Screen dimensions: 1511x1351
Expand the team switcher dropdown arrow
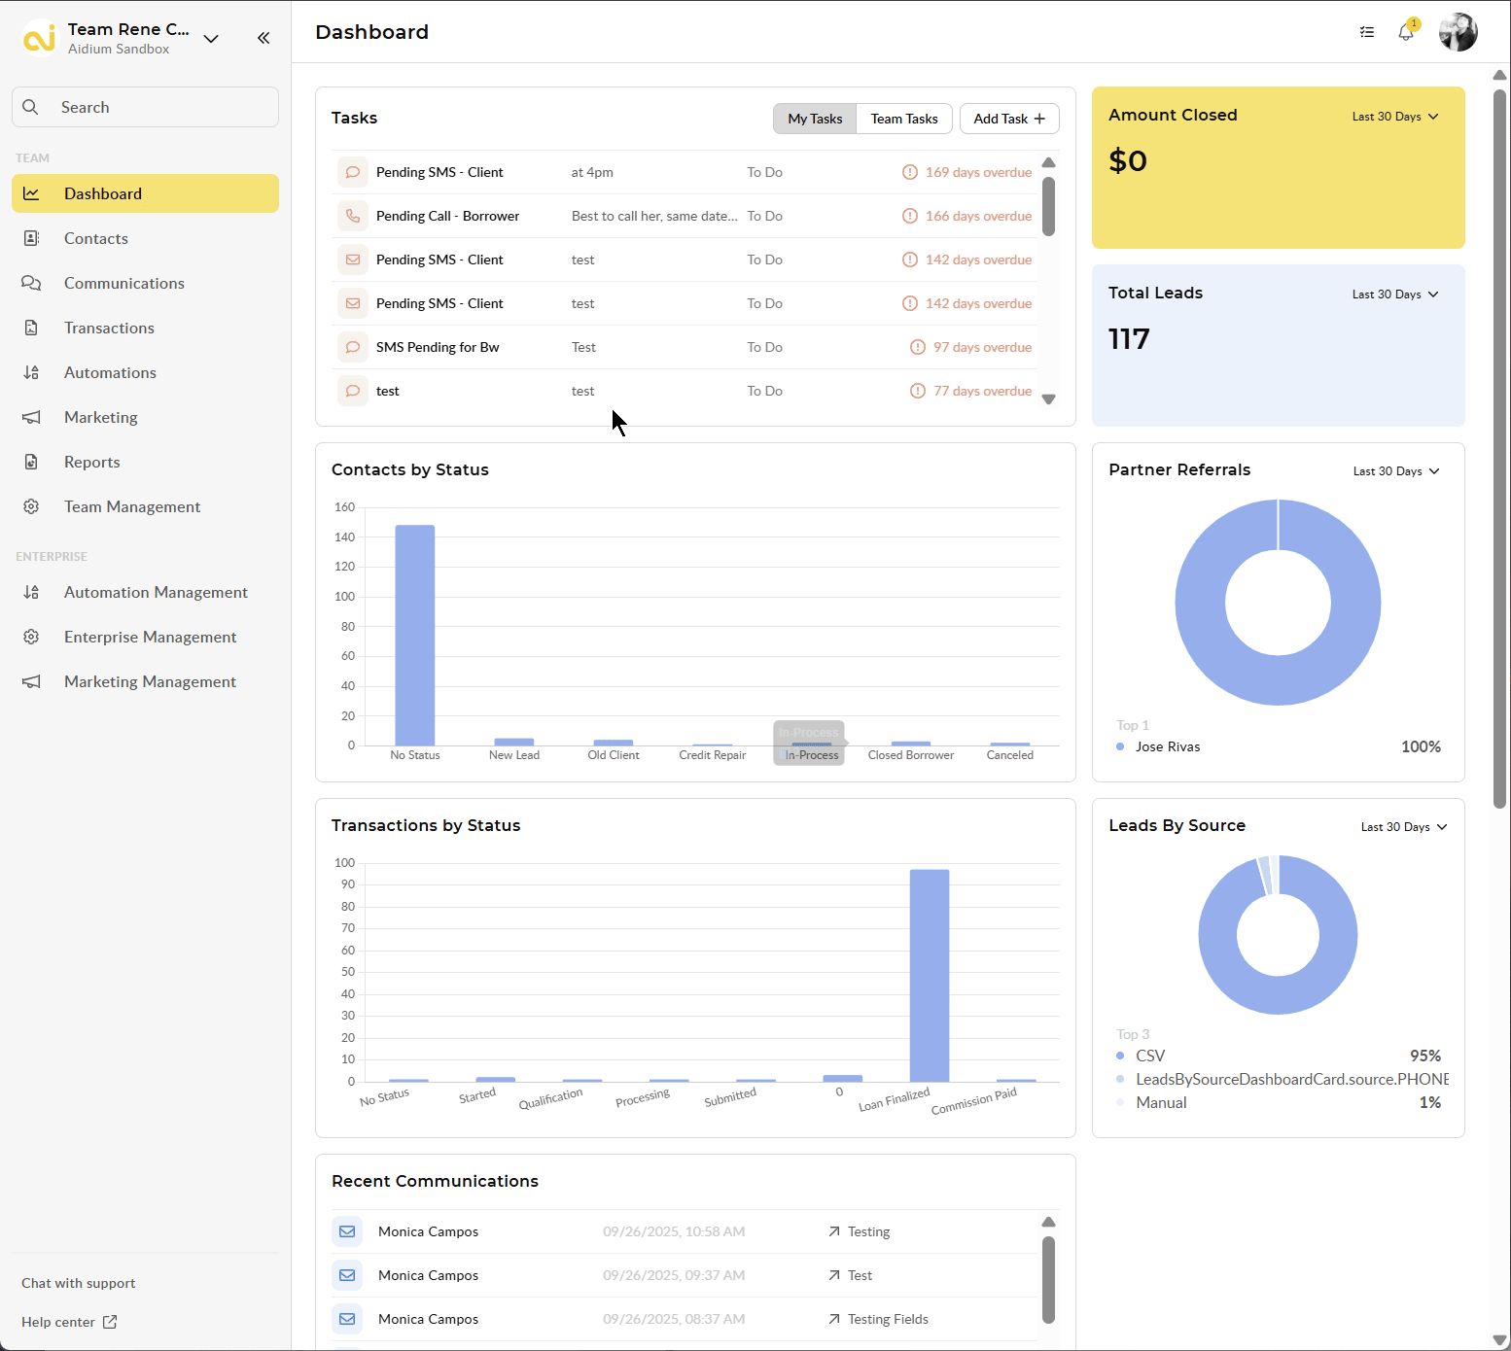tap(211, 39)
